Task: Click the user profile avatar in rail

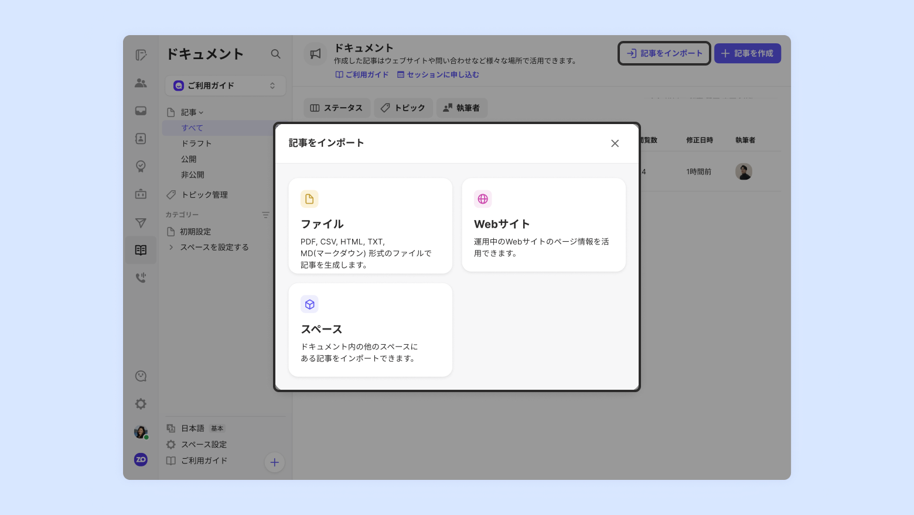Action: pos(141,432)
